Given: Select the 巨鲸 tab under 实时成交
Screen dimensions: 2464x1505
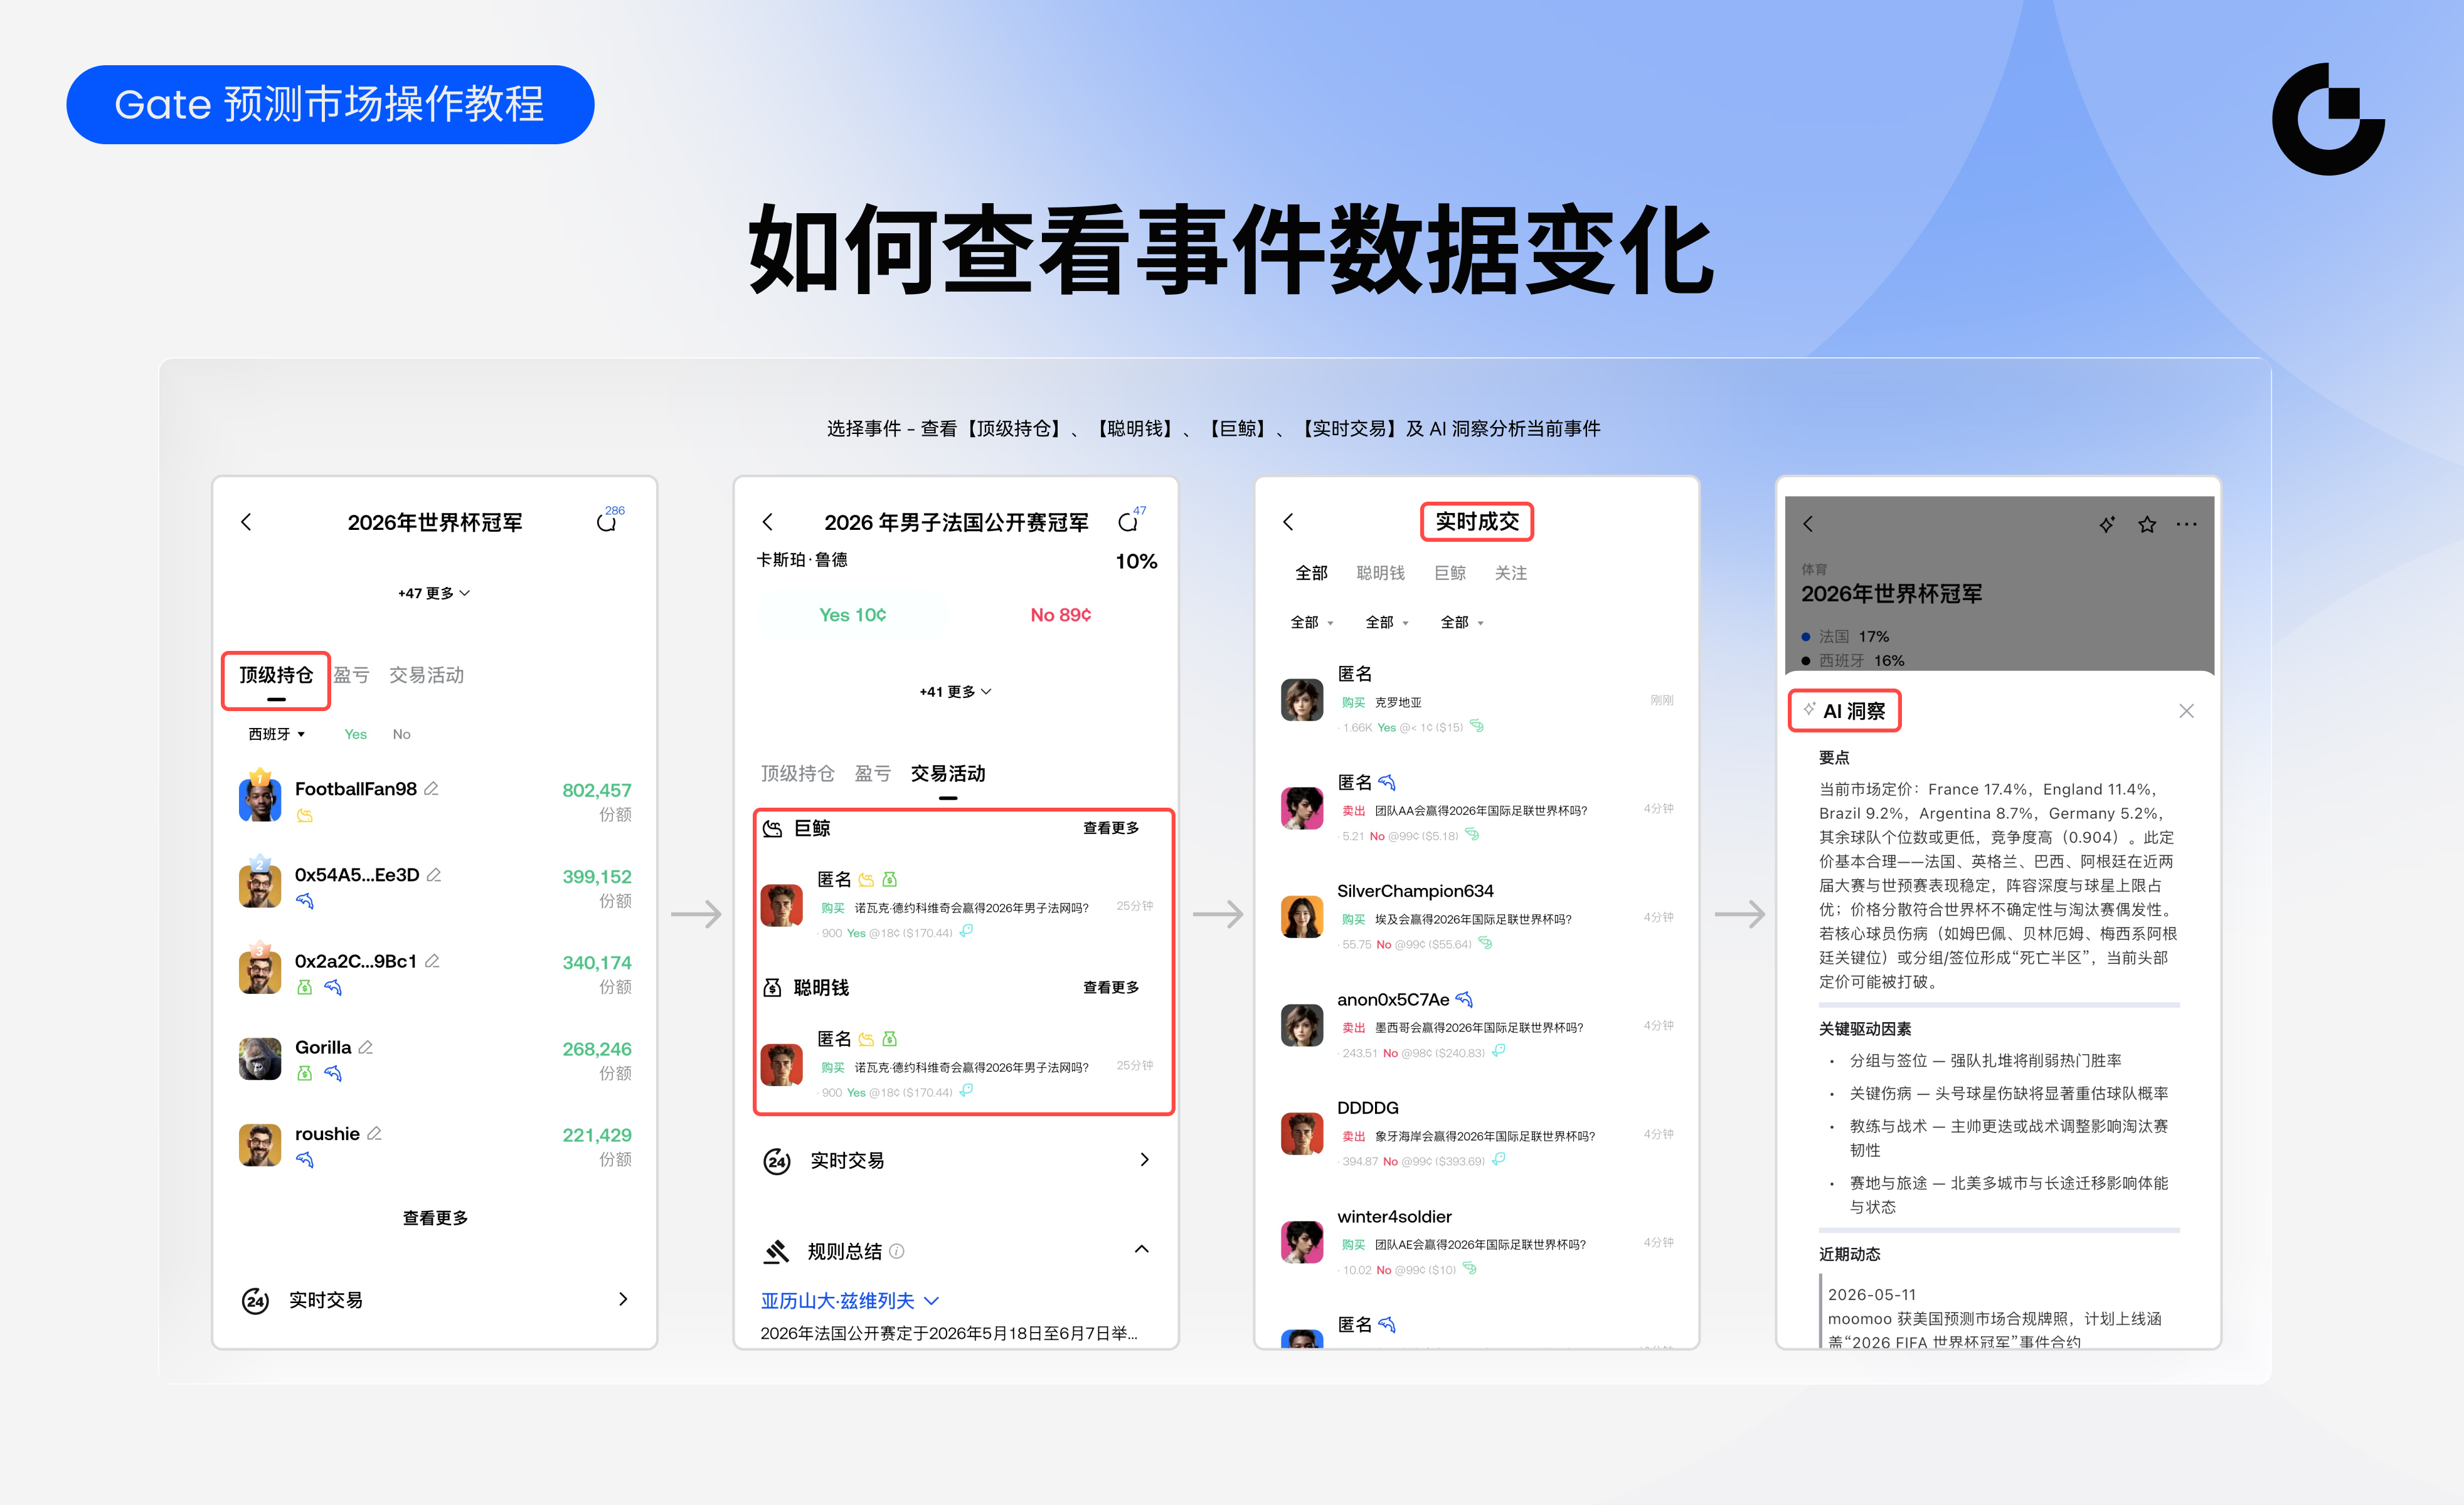Looking at the screenshot, I should (x=1450, y=573).
